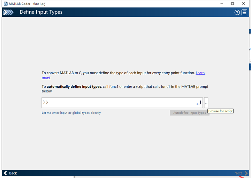Browse for script with ellipsis button
This screenshot has height=178, width=251.
point(206,103)
